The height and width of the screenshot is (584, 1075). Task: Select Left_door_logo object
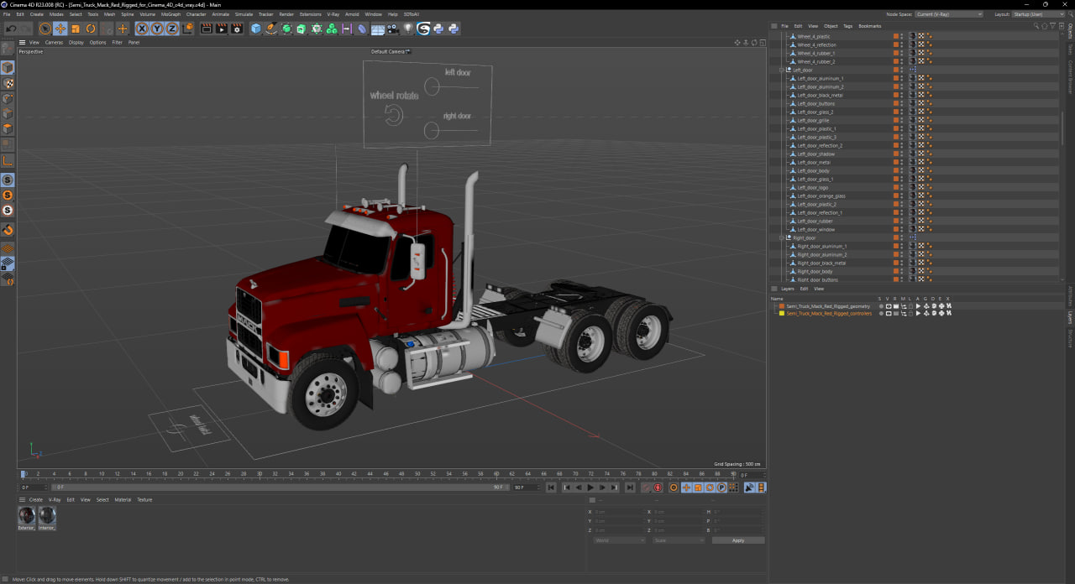point(813,187)
